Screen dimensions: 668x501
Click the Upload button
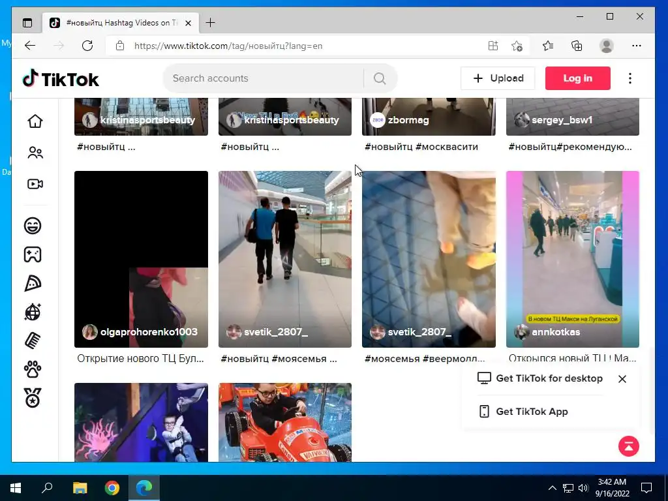[x=498, y=78]
